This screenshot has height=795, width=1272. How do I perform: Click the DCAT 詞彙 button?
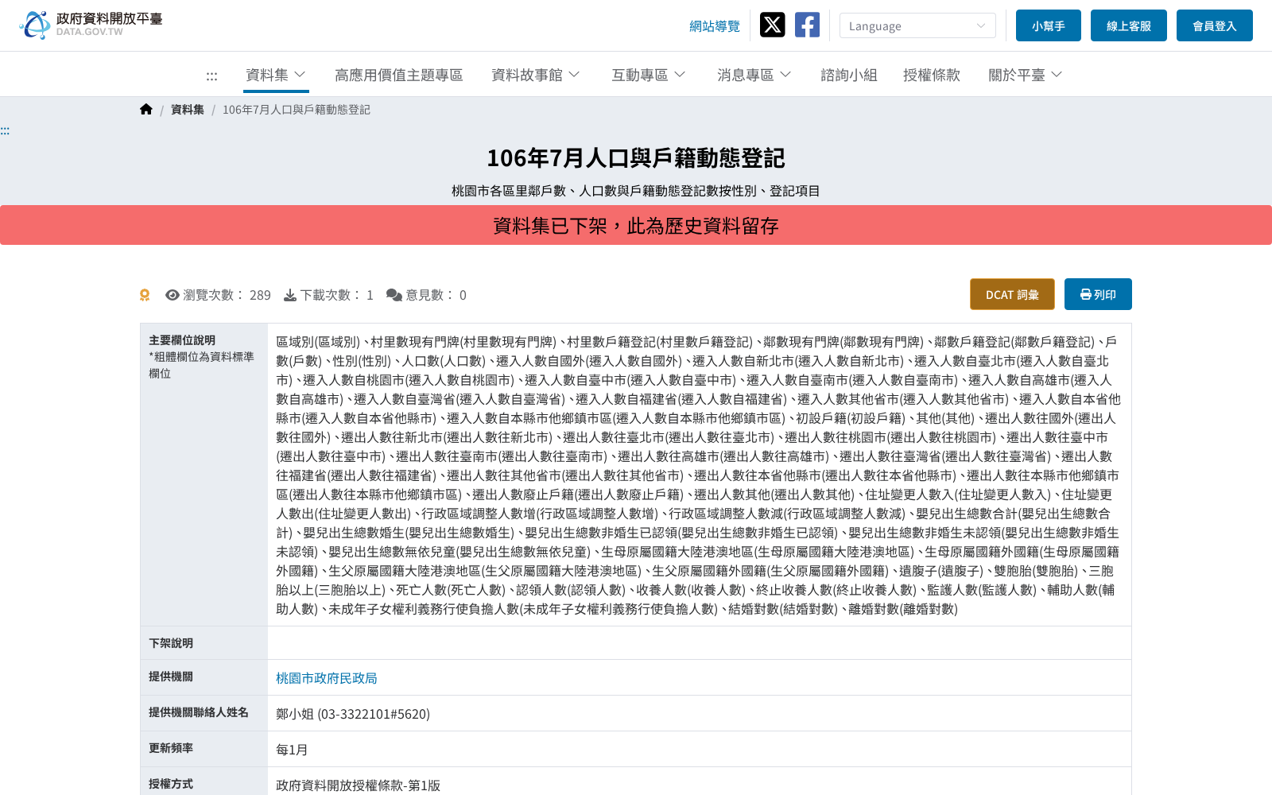1012,294
